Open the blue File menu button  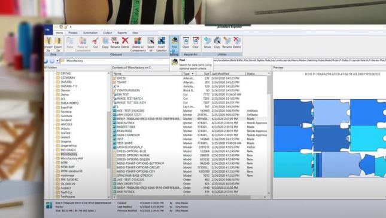[x=48, y=30]
